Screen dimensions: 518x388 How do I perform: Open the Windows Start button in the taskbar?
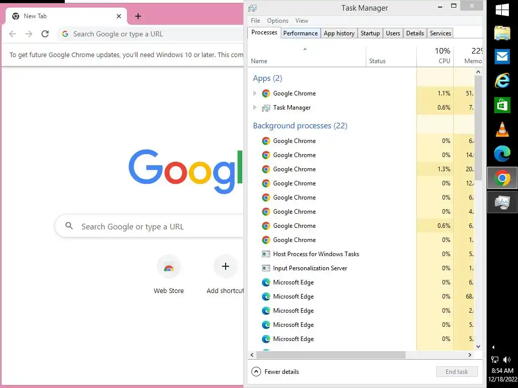pos(502,10)
